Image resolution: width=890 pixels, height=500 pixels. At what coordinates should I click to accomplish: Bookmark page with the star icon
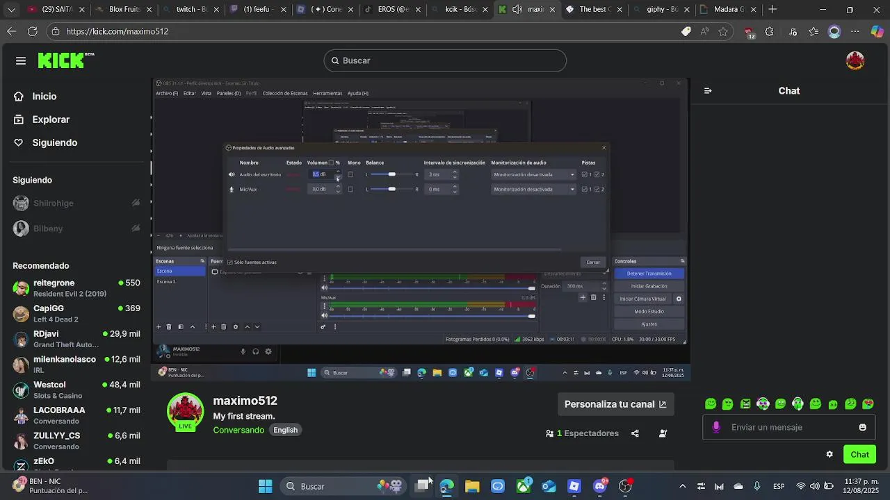click(723, 31)
